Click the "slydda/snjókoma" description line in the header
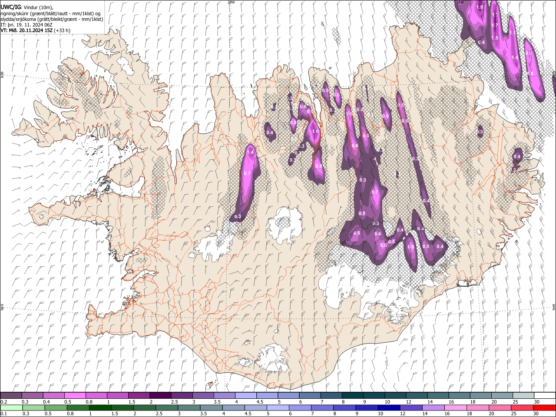This screenshot has height=417, width=556. tap(52, 19)
